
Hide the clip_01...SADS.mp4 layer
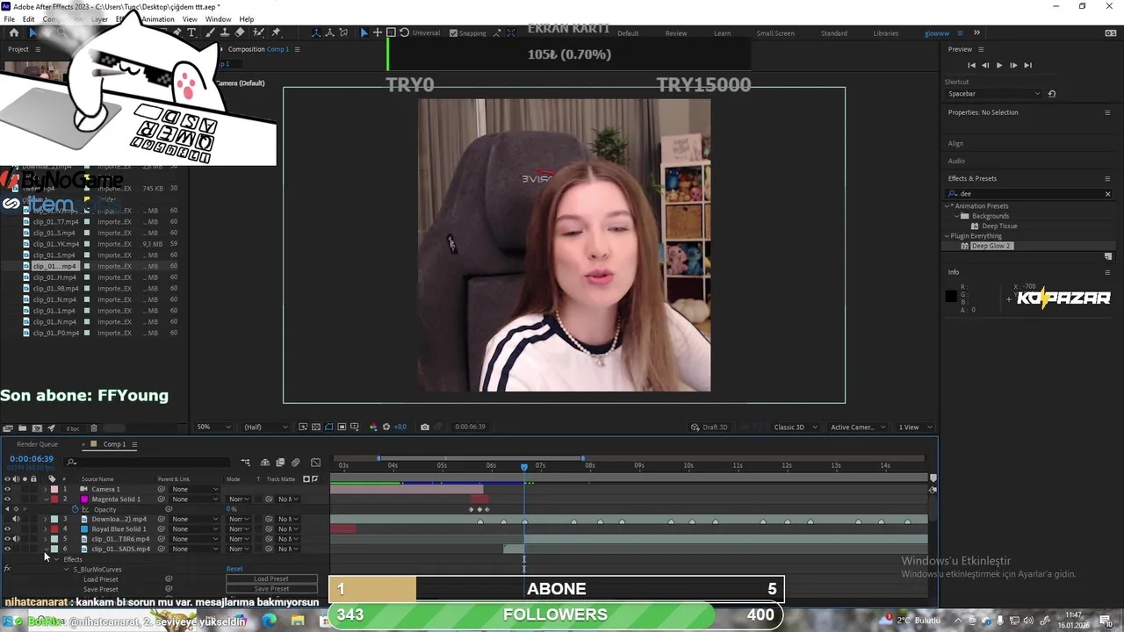click(x=8, y=549)
